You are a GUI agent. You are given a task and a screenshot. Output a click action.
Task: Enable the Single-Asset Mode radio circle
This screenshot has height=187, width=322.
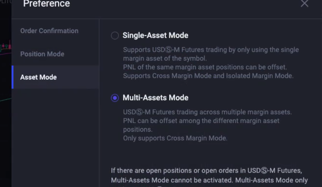(115, 35)
